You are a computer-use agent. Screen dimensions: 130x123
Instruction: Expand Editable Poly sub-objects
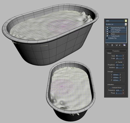(x=107, y=38)
